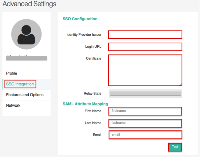
Task: Click the Certificate text area resize handle
Action: [180, 84]
